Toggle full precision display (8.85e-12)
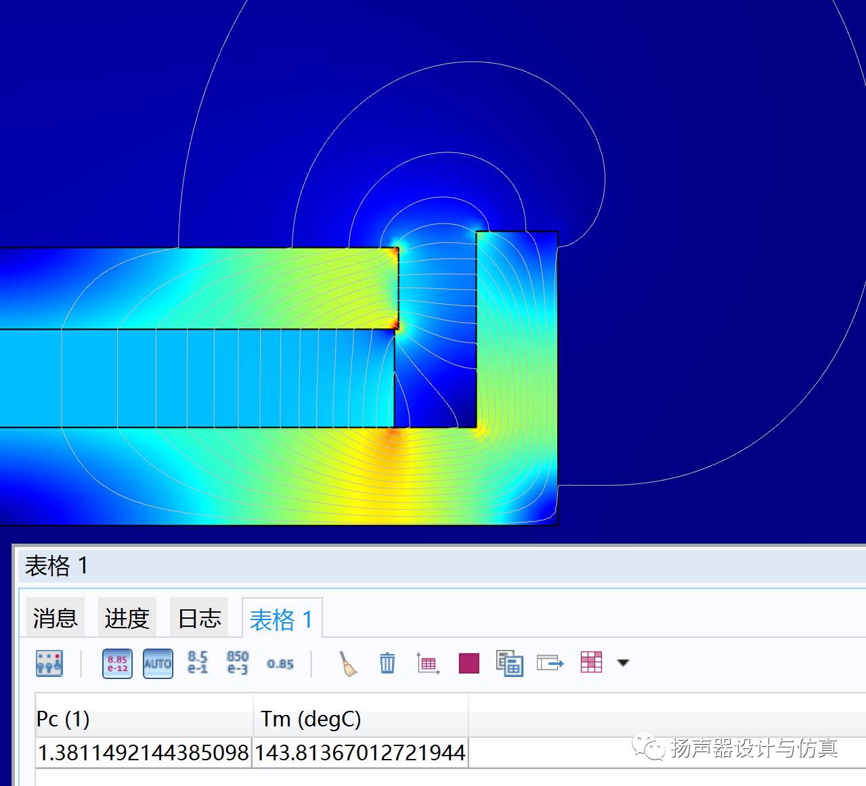Image resolution: width=866 pixels, height=786 pixels. point(117,663)
